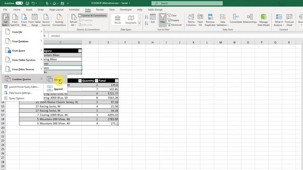Click From Table/Range icon

coord(35,20)
